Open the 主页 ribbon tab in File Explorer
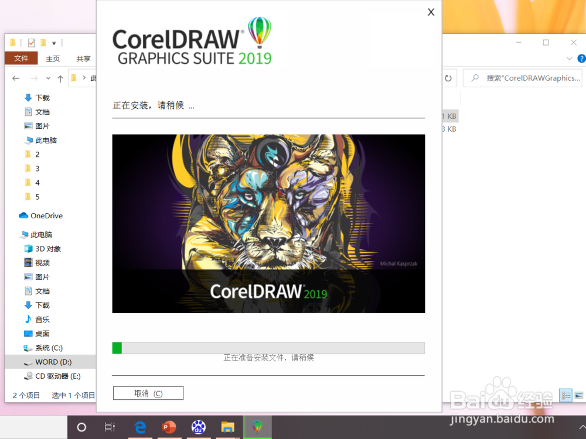Screen dimensions: 586x439 (x=53, y=59)
